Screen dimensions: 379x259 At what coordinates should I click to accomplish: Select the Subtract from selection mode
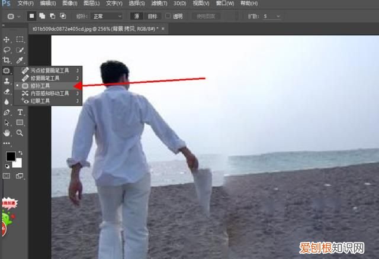coord(53,16)
